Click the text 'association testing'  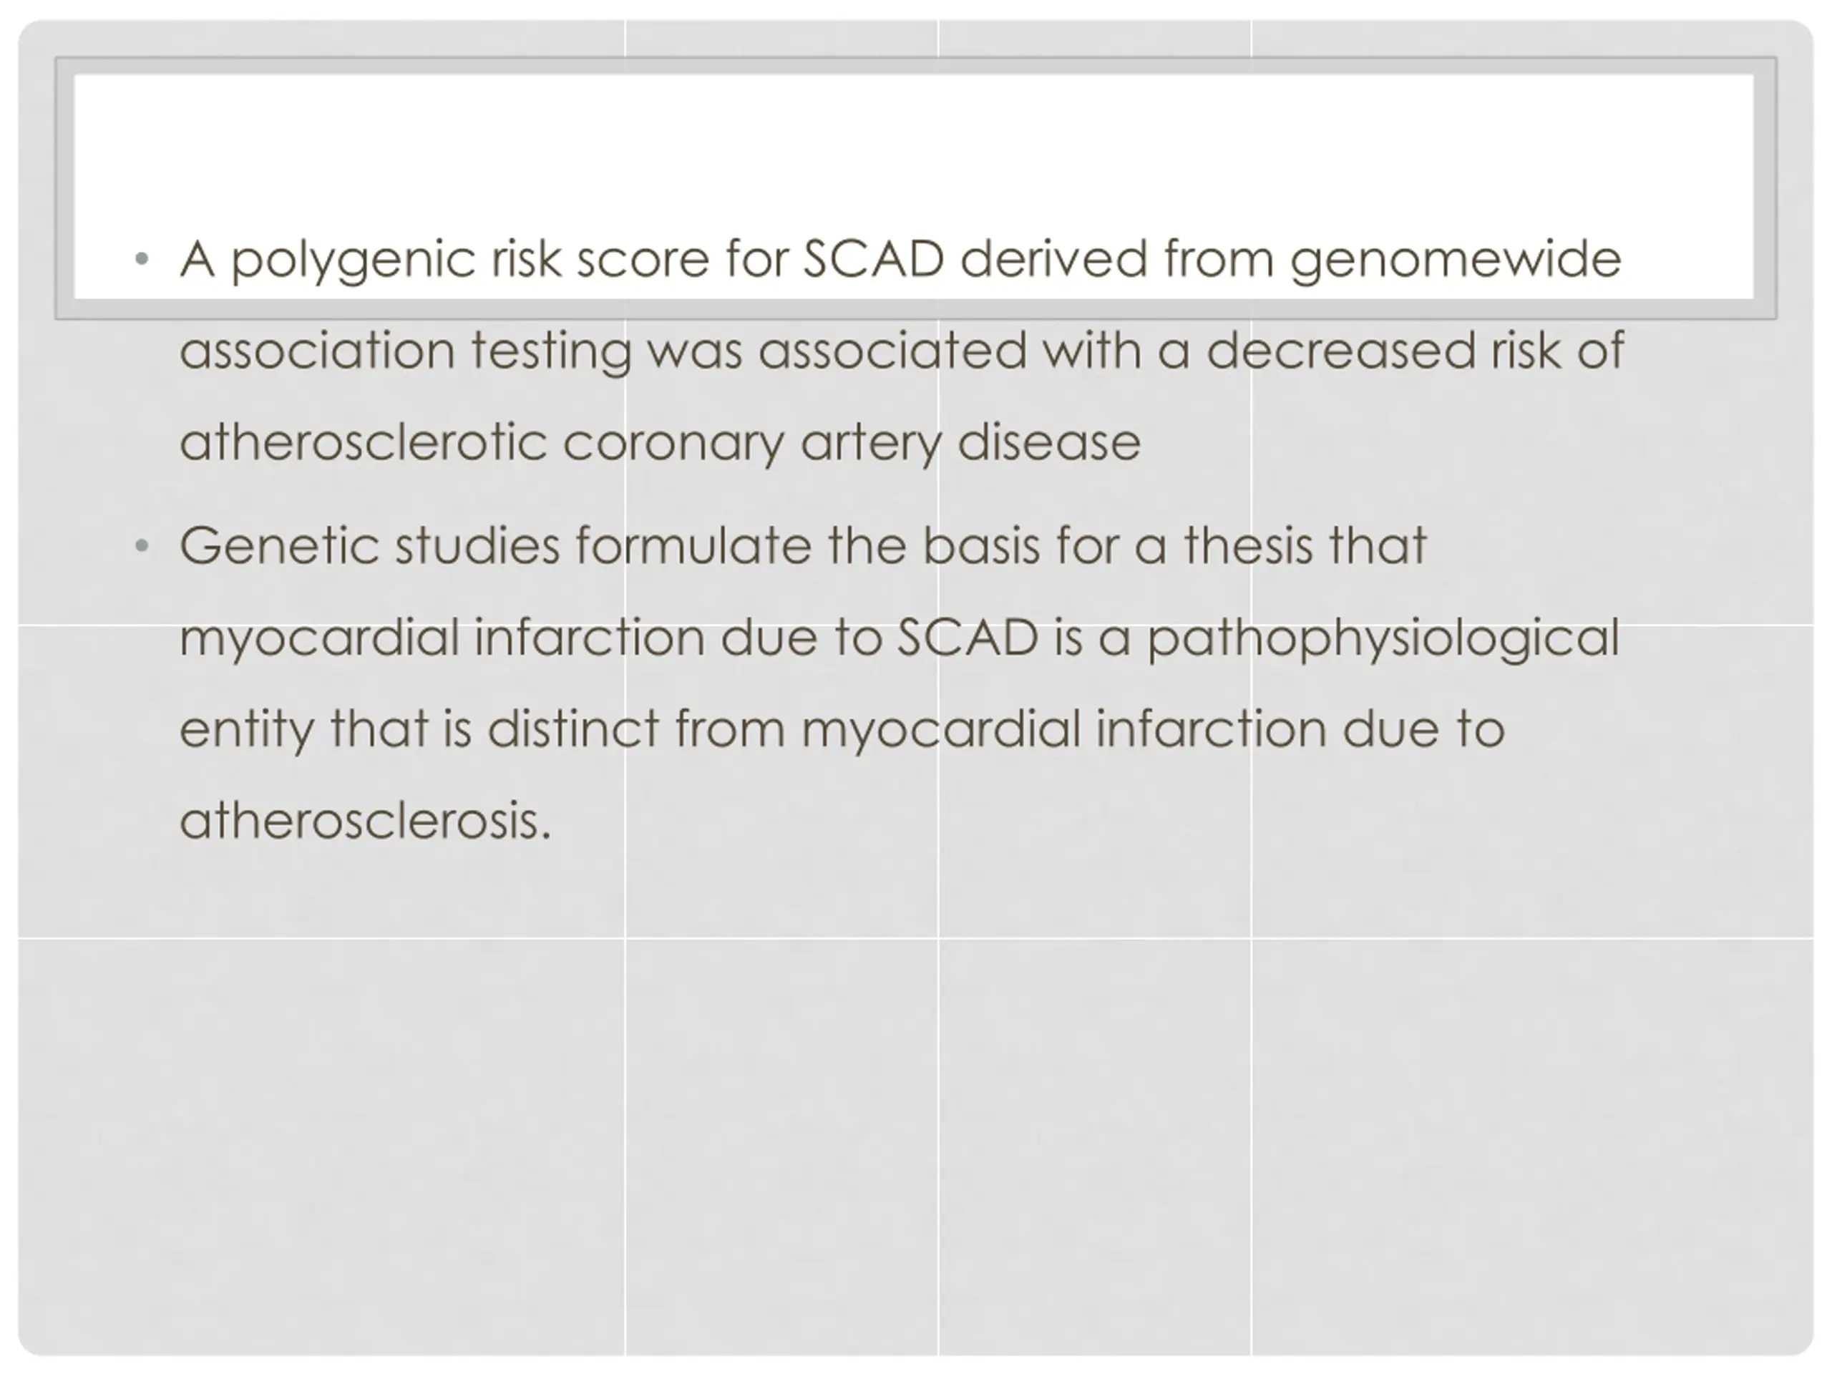point(406,351)
